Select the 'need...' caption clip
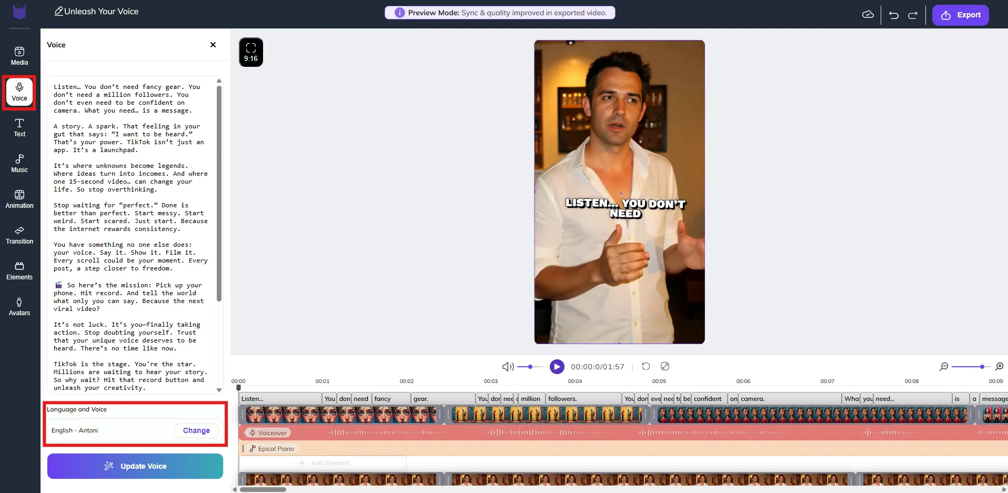 pos(912,399)
